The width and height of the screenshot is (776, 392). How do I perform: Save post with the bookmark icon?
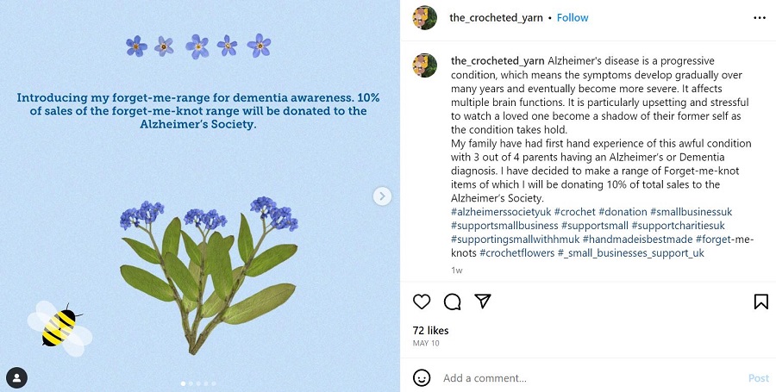761,302
